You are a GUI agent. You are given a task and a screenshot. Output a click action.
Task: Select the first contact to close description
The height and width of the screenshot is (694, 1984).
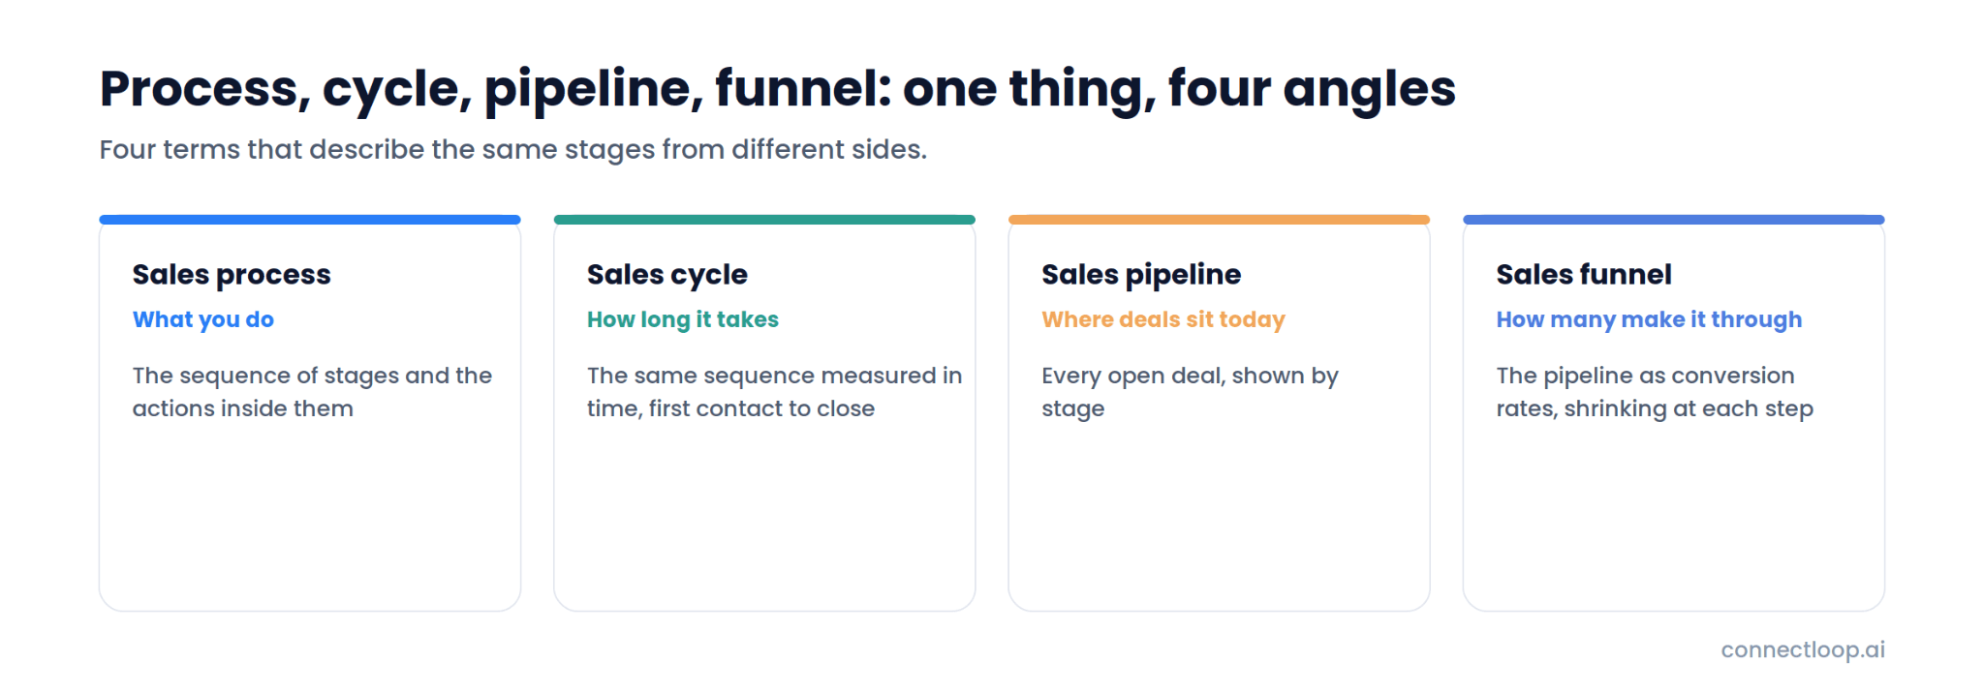pyautogui.click(x=774, y=392)
